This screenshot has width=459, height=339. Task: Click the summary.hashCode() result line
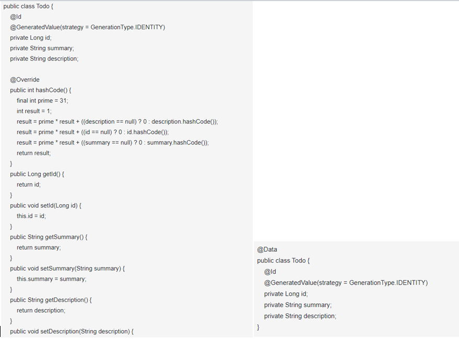pyautogui.click(x=113, y=143)
